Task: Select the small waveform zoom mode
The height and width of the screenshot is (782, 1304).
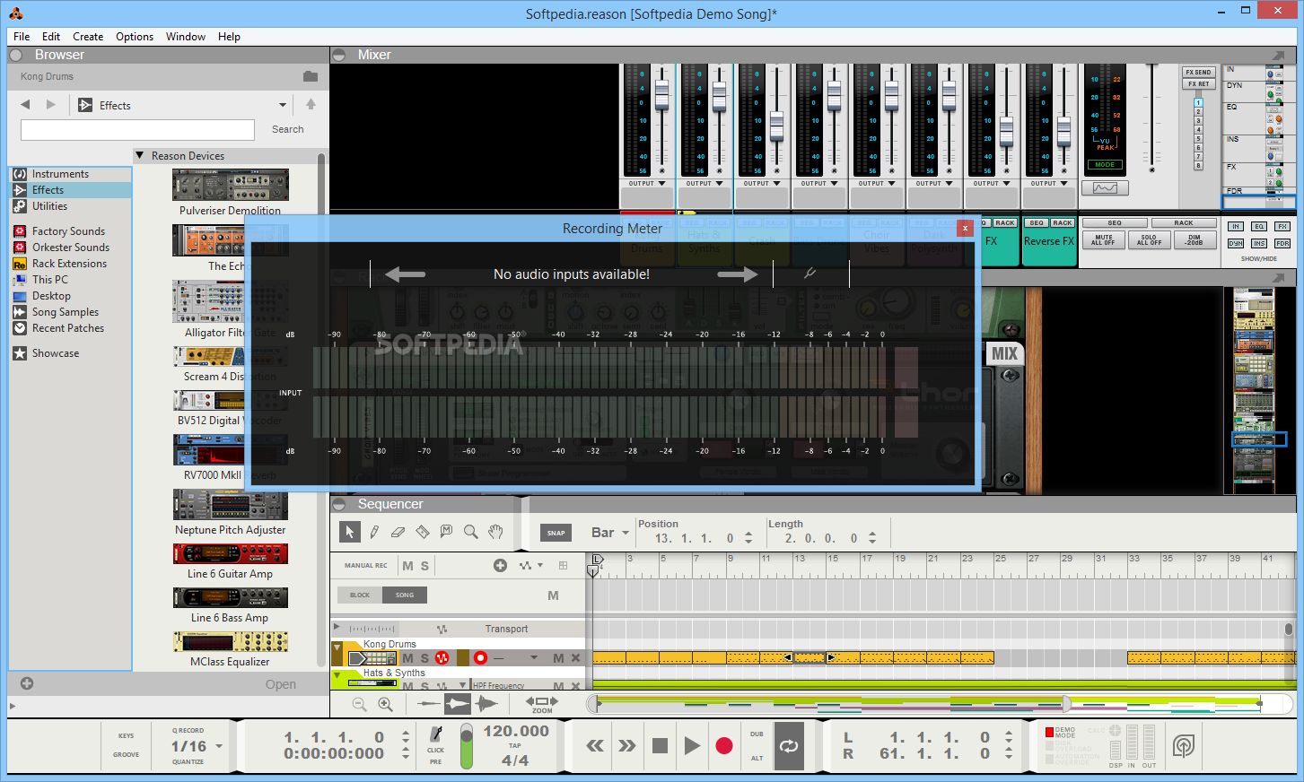Action: click(429, 704)
